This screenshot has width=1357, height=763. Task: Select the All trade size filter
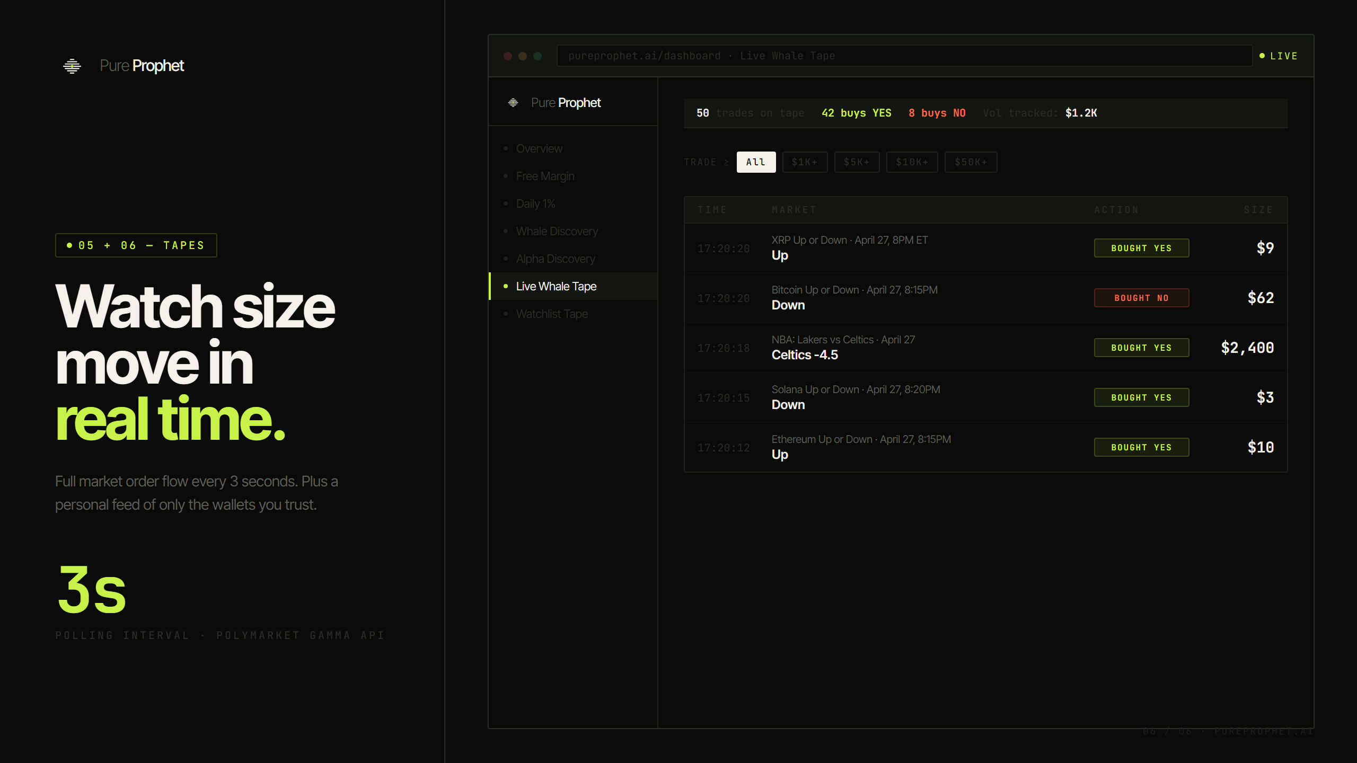pos(756,162)
